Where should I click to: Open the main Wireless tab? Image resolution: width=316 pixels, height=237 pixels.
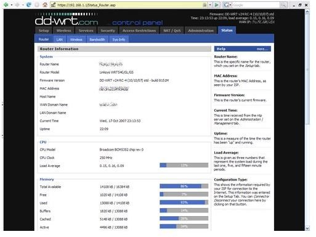[x=63, y=31]
